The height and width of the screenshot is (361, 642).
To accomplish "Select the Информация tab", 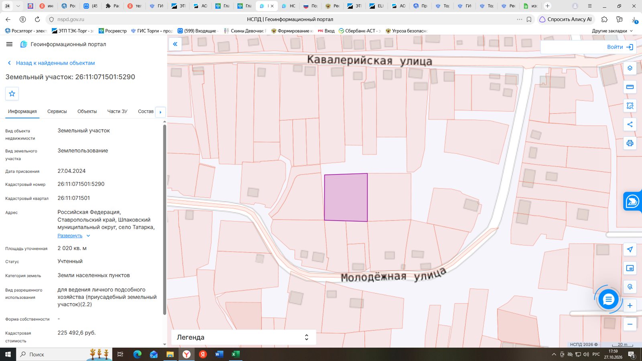I will tap(22, 112).
